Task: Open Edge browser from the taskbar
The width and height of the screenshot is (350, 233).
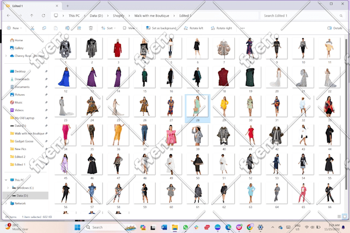Action: pyautogui.click(x=228, y=227)
